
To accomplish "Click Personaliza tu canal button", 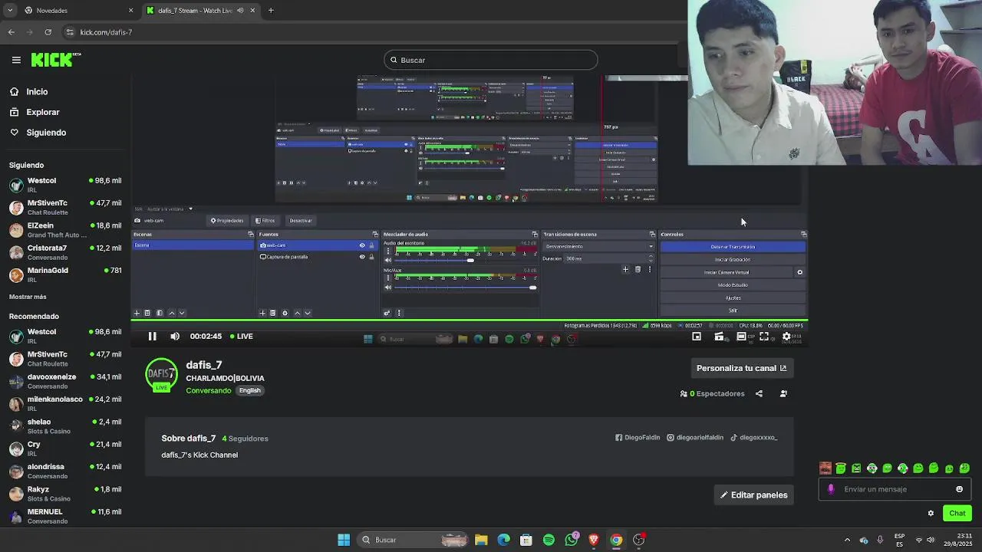I will [741, 368].
